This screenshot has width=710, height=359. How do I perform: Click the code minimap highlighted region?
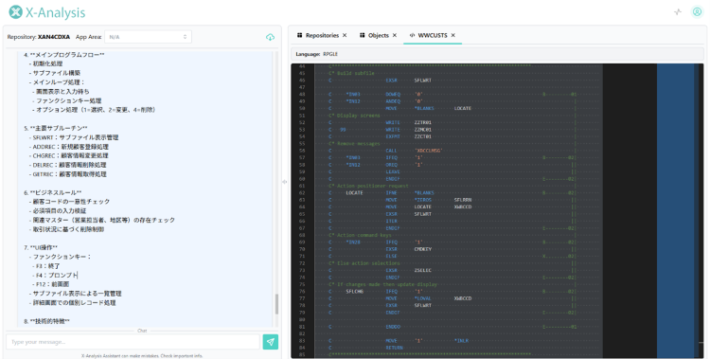click(675, 211)
